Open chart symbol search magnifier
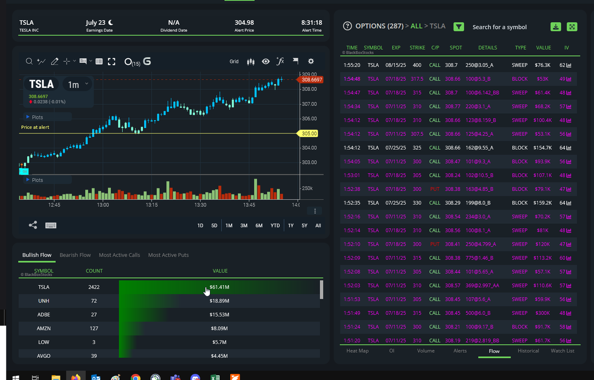This screenshot has height=380, width=594. pyautogui.click(x=29, y=61)
